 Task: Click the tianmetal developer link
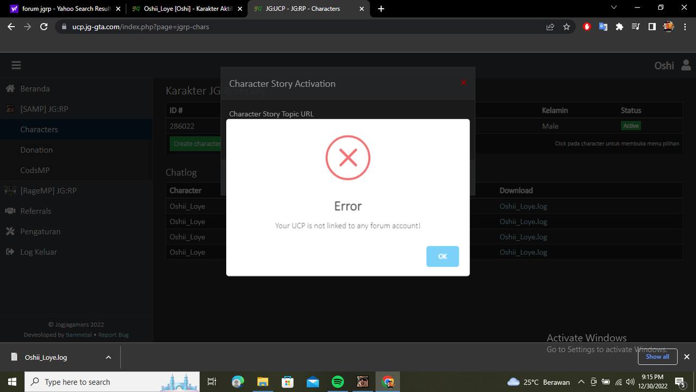[79, 335]
